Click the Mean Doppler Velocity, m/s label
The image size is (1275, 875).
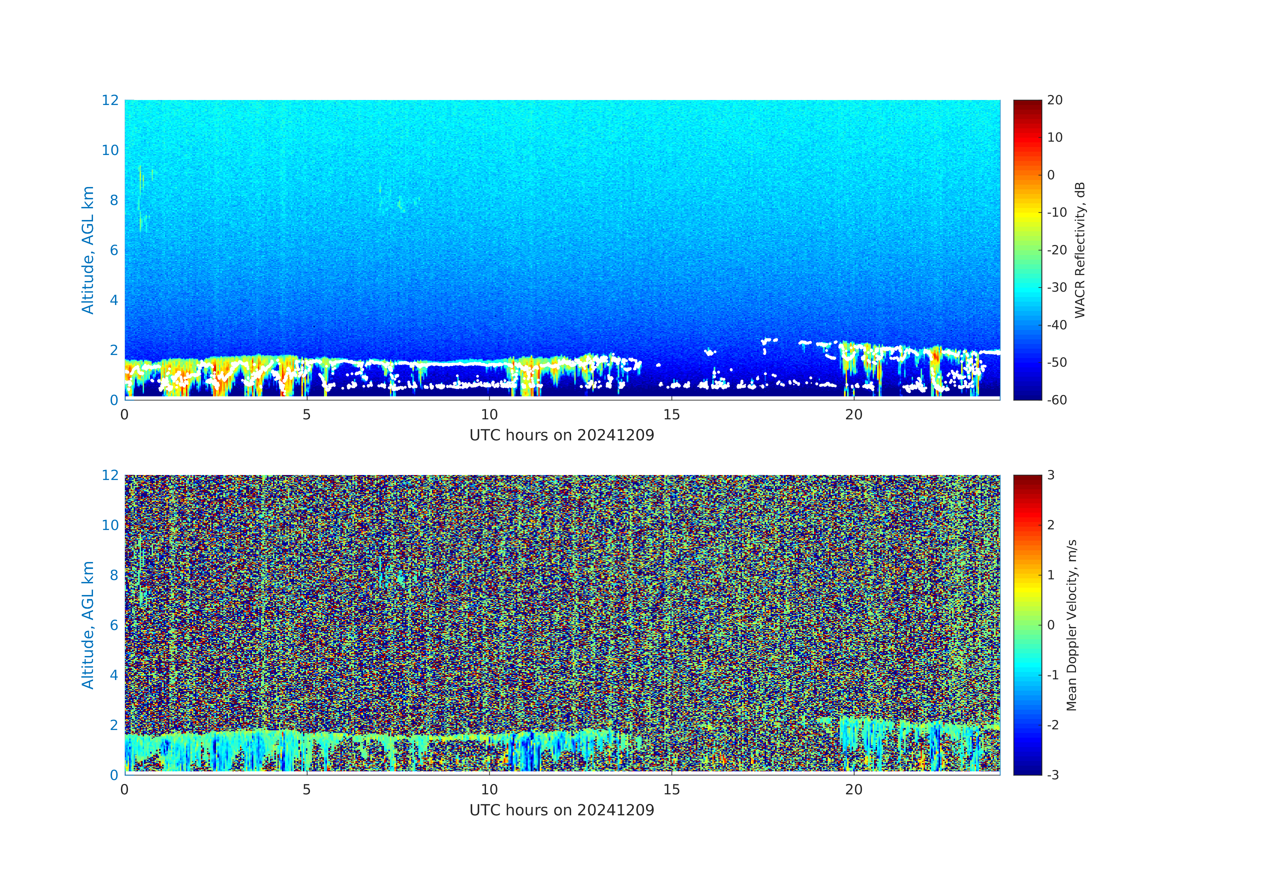(1071, 624)
